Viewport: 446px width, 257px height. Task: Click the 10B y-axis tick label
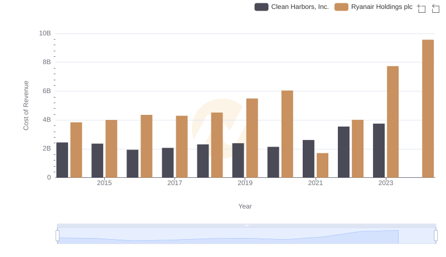coord(45,33)
